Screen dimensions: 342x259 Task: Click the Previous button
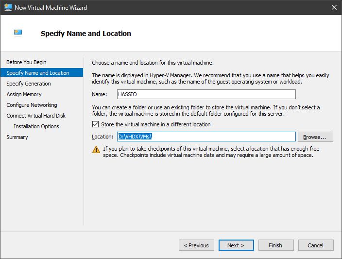[196, 245]
